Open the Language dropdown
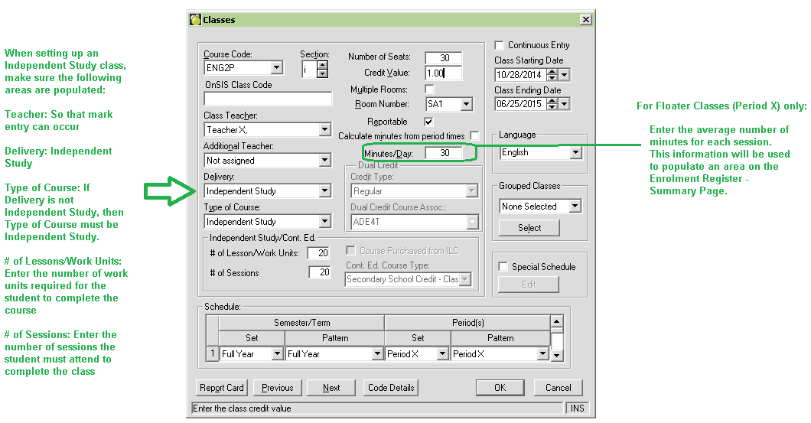Viewport: 811px width, 423px height. pyautogui.click(x=575, y=152)
